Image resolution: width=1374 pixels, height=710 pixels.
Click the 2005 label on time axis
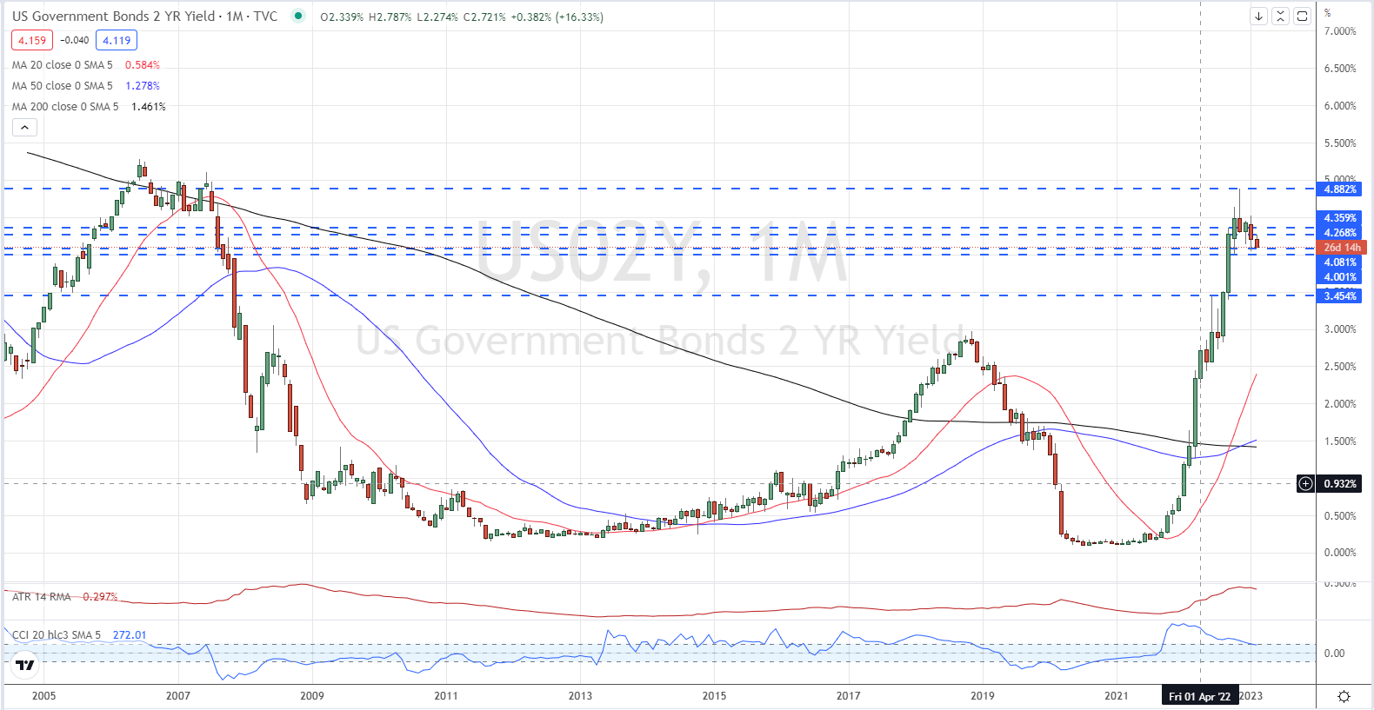point(43,696)
